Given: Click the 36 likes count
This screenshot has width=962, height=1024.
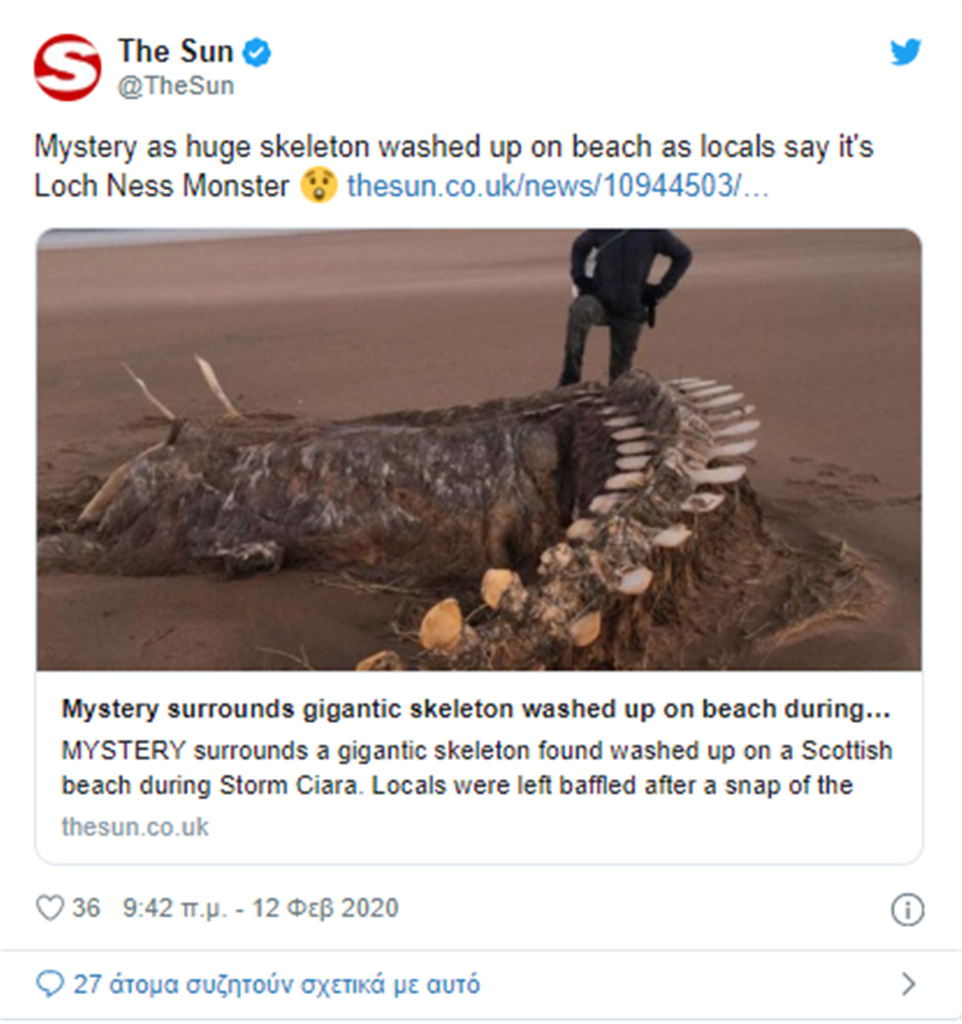Looking at the screenshot, I should coord(87,909).
